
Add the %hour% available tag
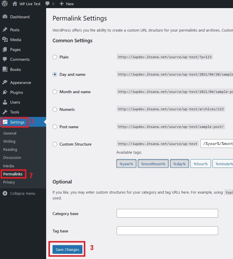tap(201, 164)
